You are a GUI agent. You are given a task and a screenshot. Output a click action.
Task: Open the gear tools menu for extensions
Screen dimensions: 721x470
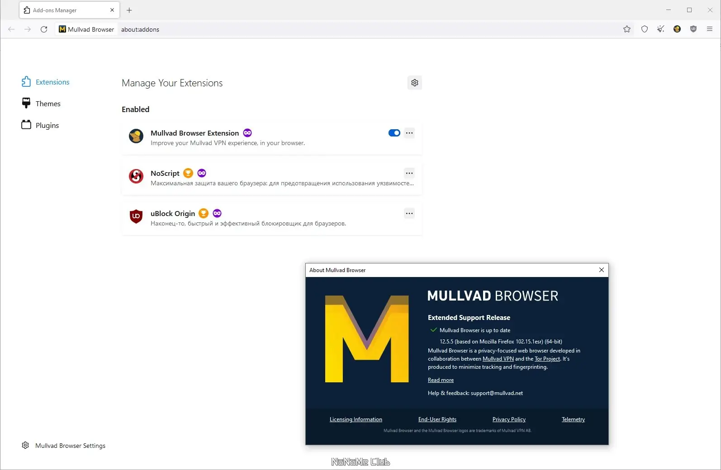(x=415, y=83)
